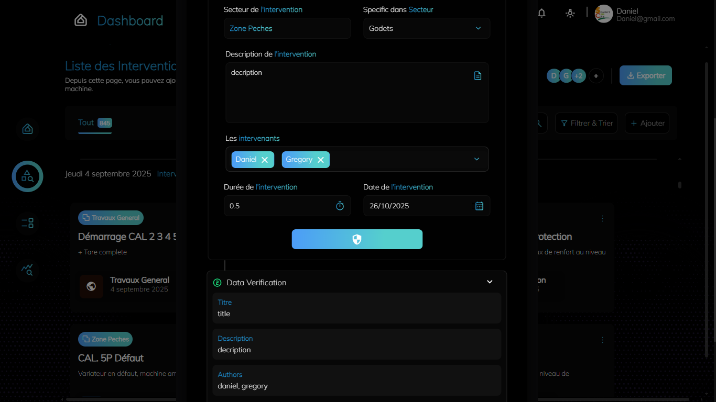
Task: Click the Exporter button
Action: (x=645, y=75)
